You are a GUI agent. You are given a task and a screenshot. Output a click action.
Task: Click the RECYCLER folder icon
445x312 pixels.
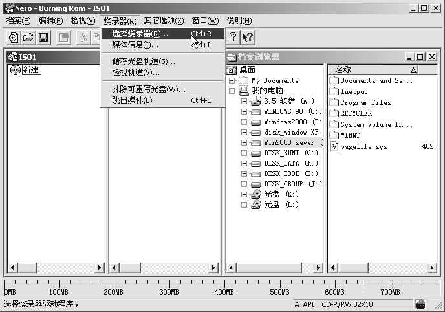point(334,113)
